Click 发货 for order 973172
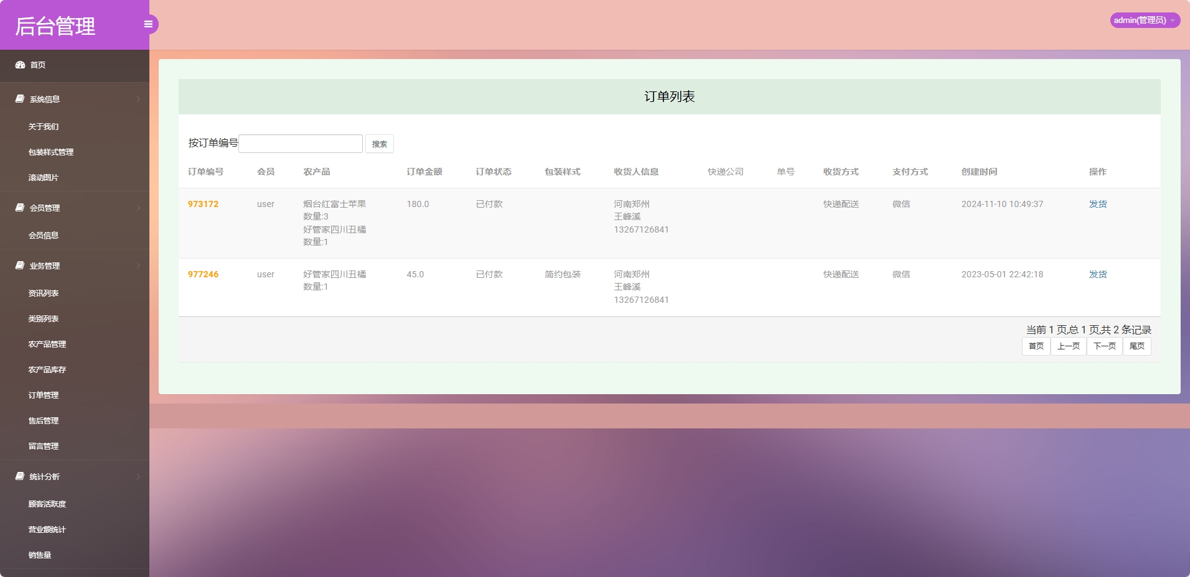 click(x=1098, y=204)
